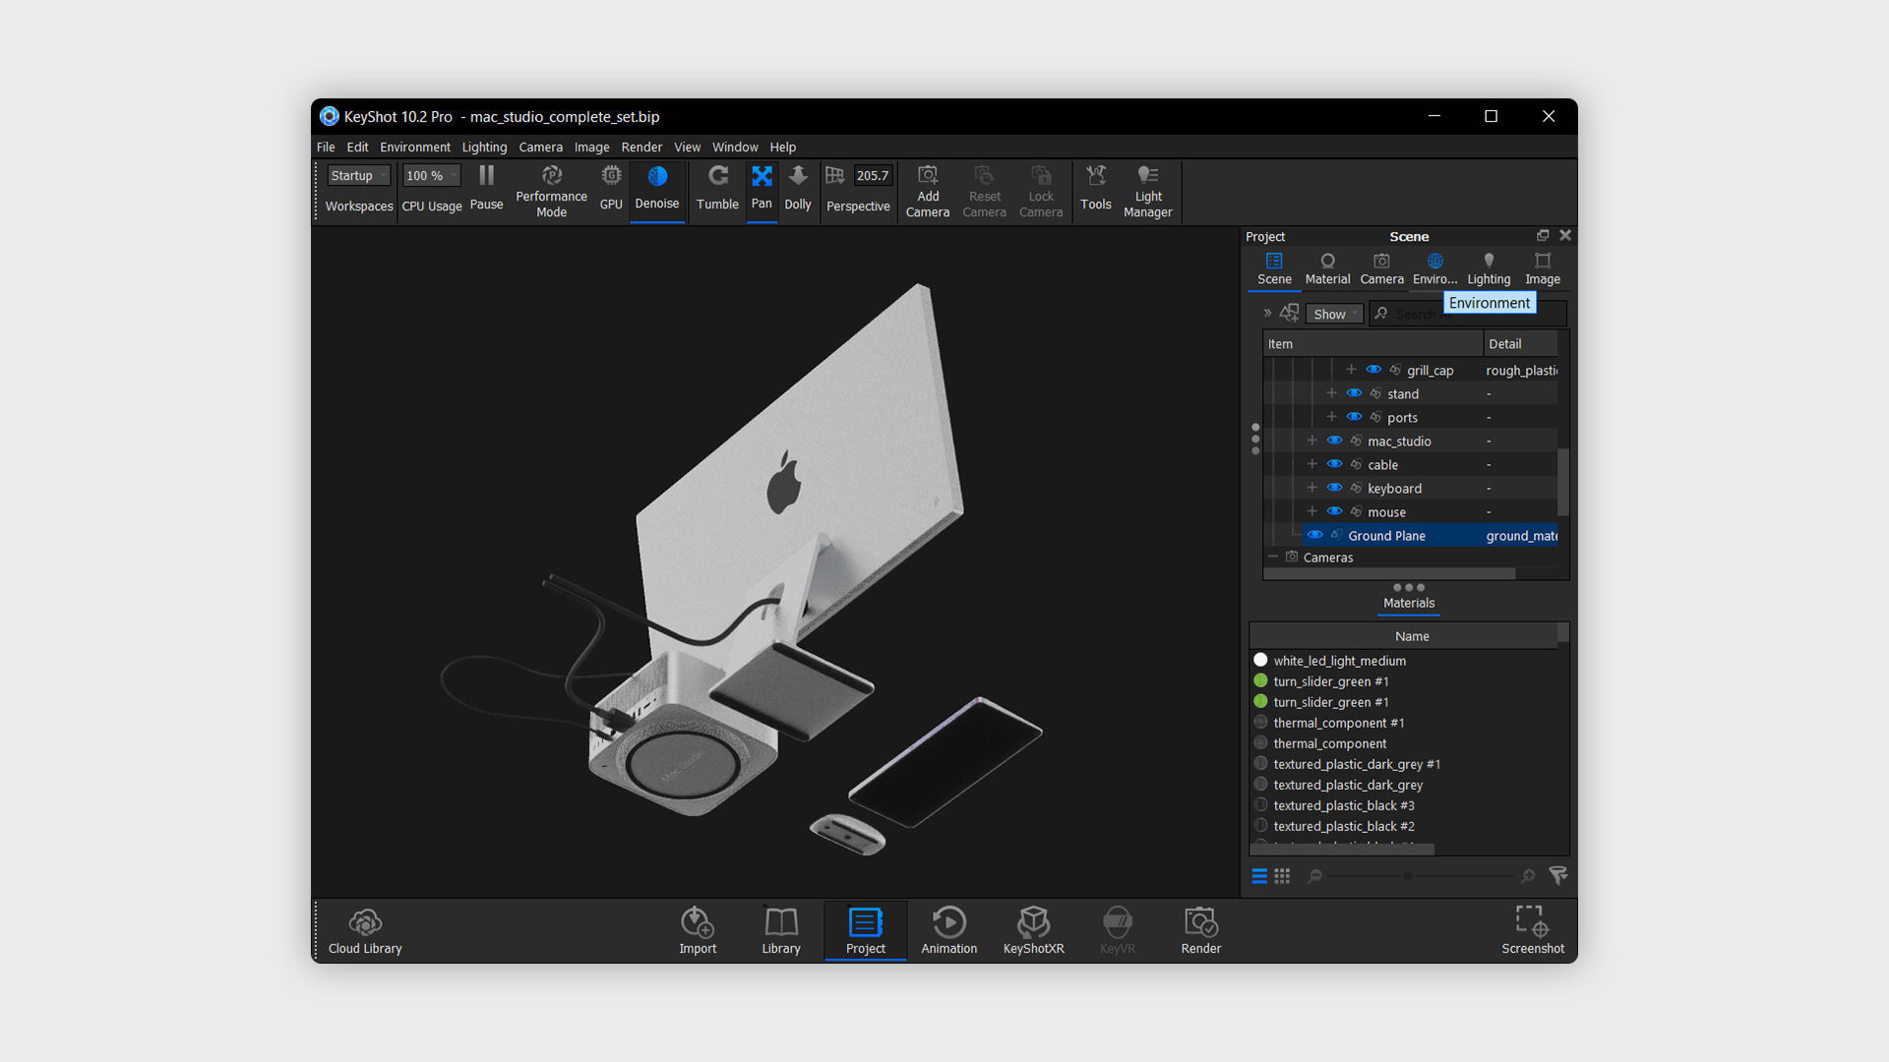Image resolution: width=1889 pixels, height=1062 pixels.
Task: Expand the keyboard tree node
Action: click(x=1311, y=488)
